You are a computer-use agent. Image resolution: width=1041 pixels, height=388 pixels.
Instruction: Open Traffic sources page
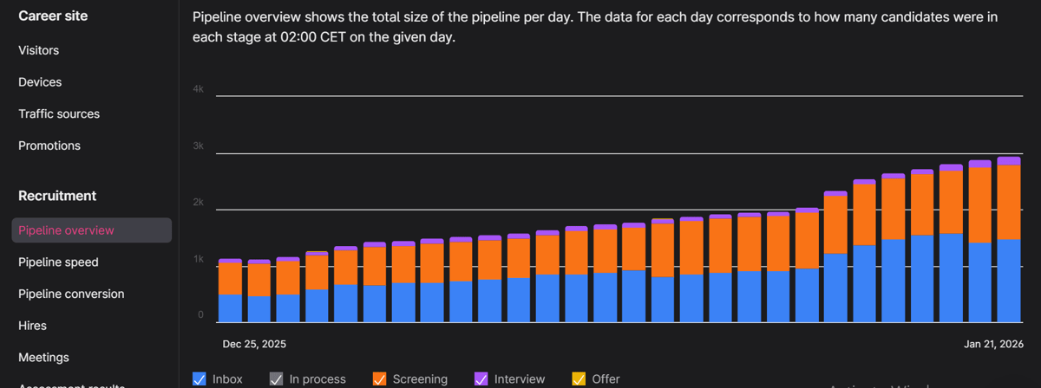pyautogui.click(x=59, y=113)
